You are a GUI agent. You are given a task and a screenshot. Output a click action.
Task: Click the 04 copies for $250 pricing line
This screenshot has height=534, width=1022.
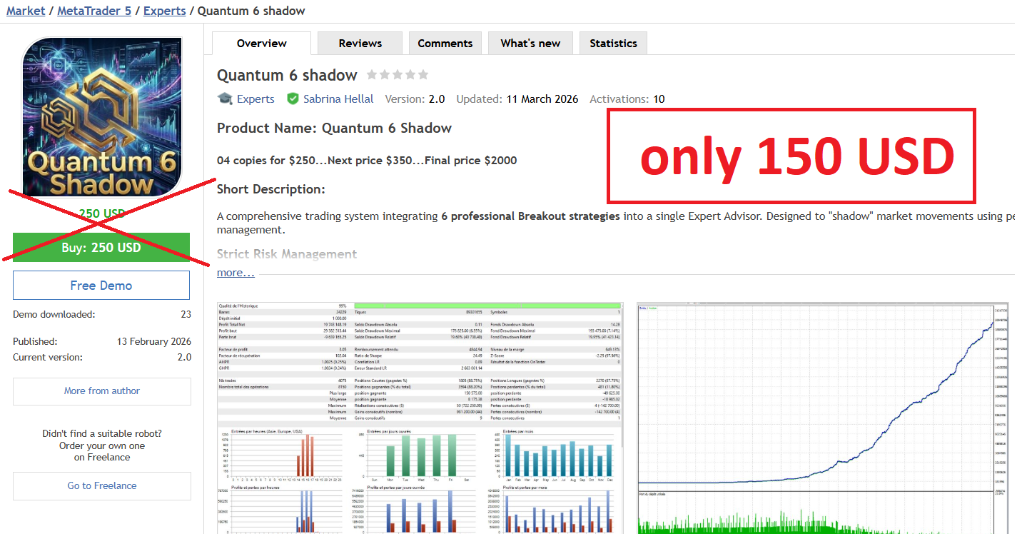(x=367, y=161)
